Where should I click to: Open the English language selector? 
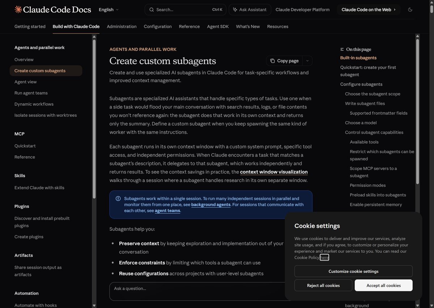click(x=109, y=10)
